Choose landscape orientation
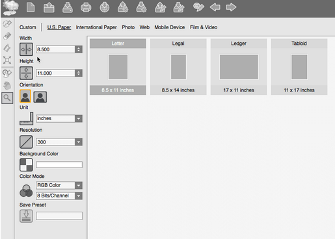 tap(40, 97)
